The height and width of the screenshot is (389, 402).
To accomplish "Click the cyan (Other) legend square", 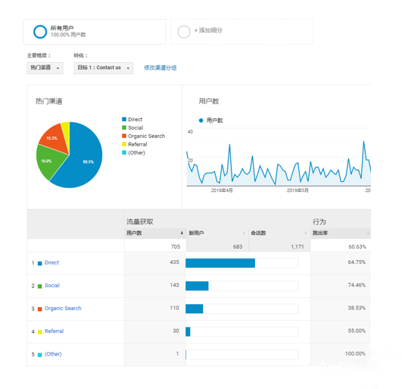I will (x=124, y=152).
